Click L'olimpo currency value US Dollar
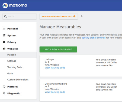The image size is (122, 102). click(112, 63)
